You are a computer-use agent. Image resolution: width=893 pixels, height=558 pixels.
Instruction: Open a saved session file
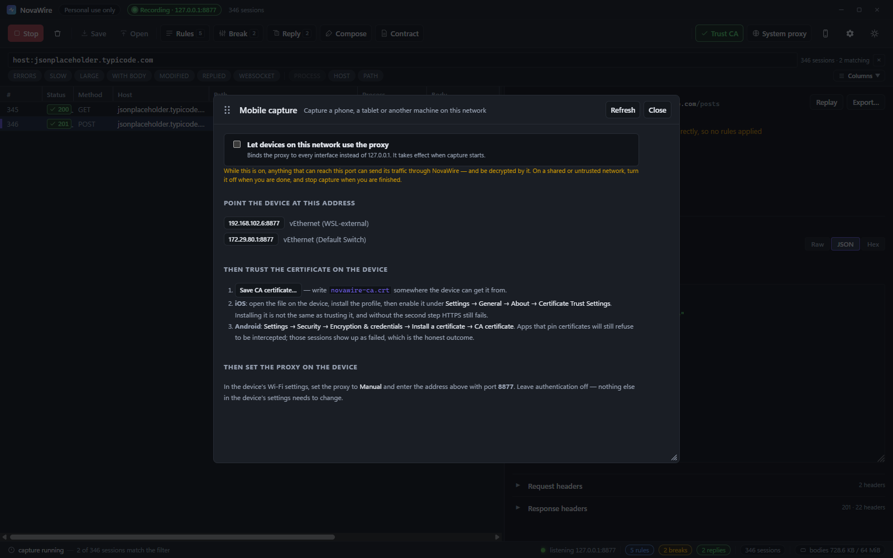coord(134,33)
